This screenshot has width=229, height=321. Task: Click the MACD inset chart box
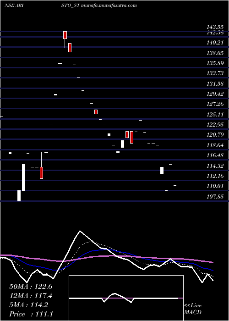pyautogui.click(x=126, y=298)
